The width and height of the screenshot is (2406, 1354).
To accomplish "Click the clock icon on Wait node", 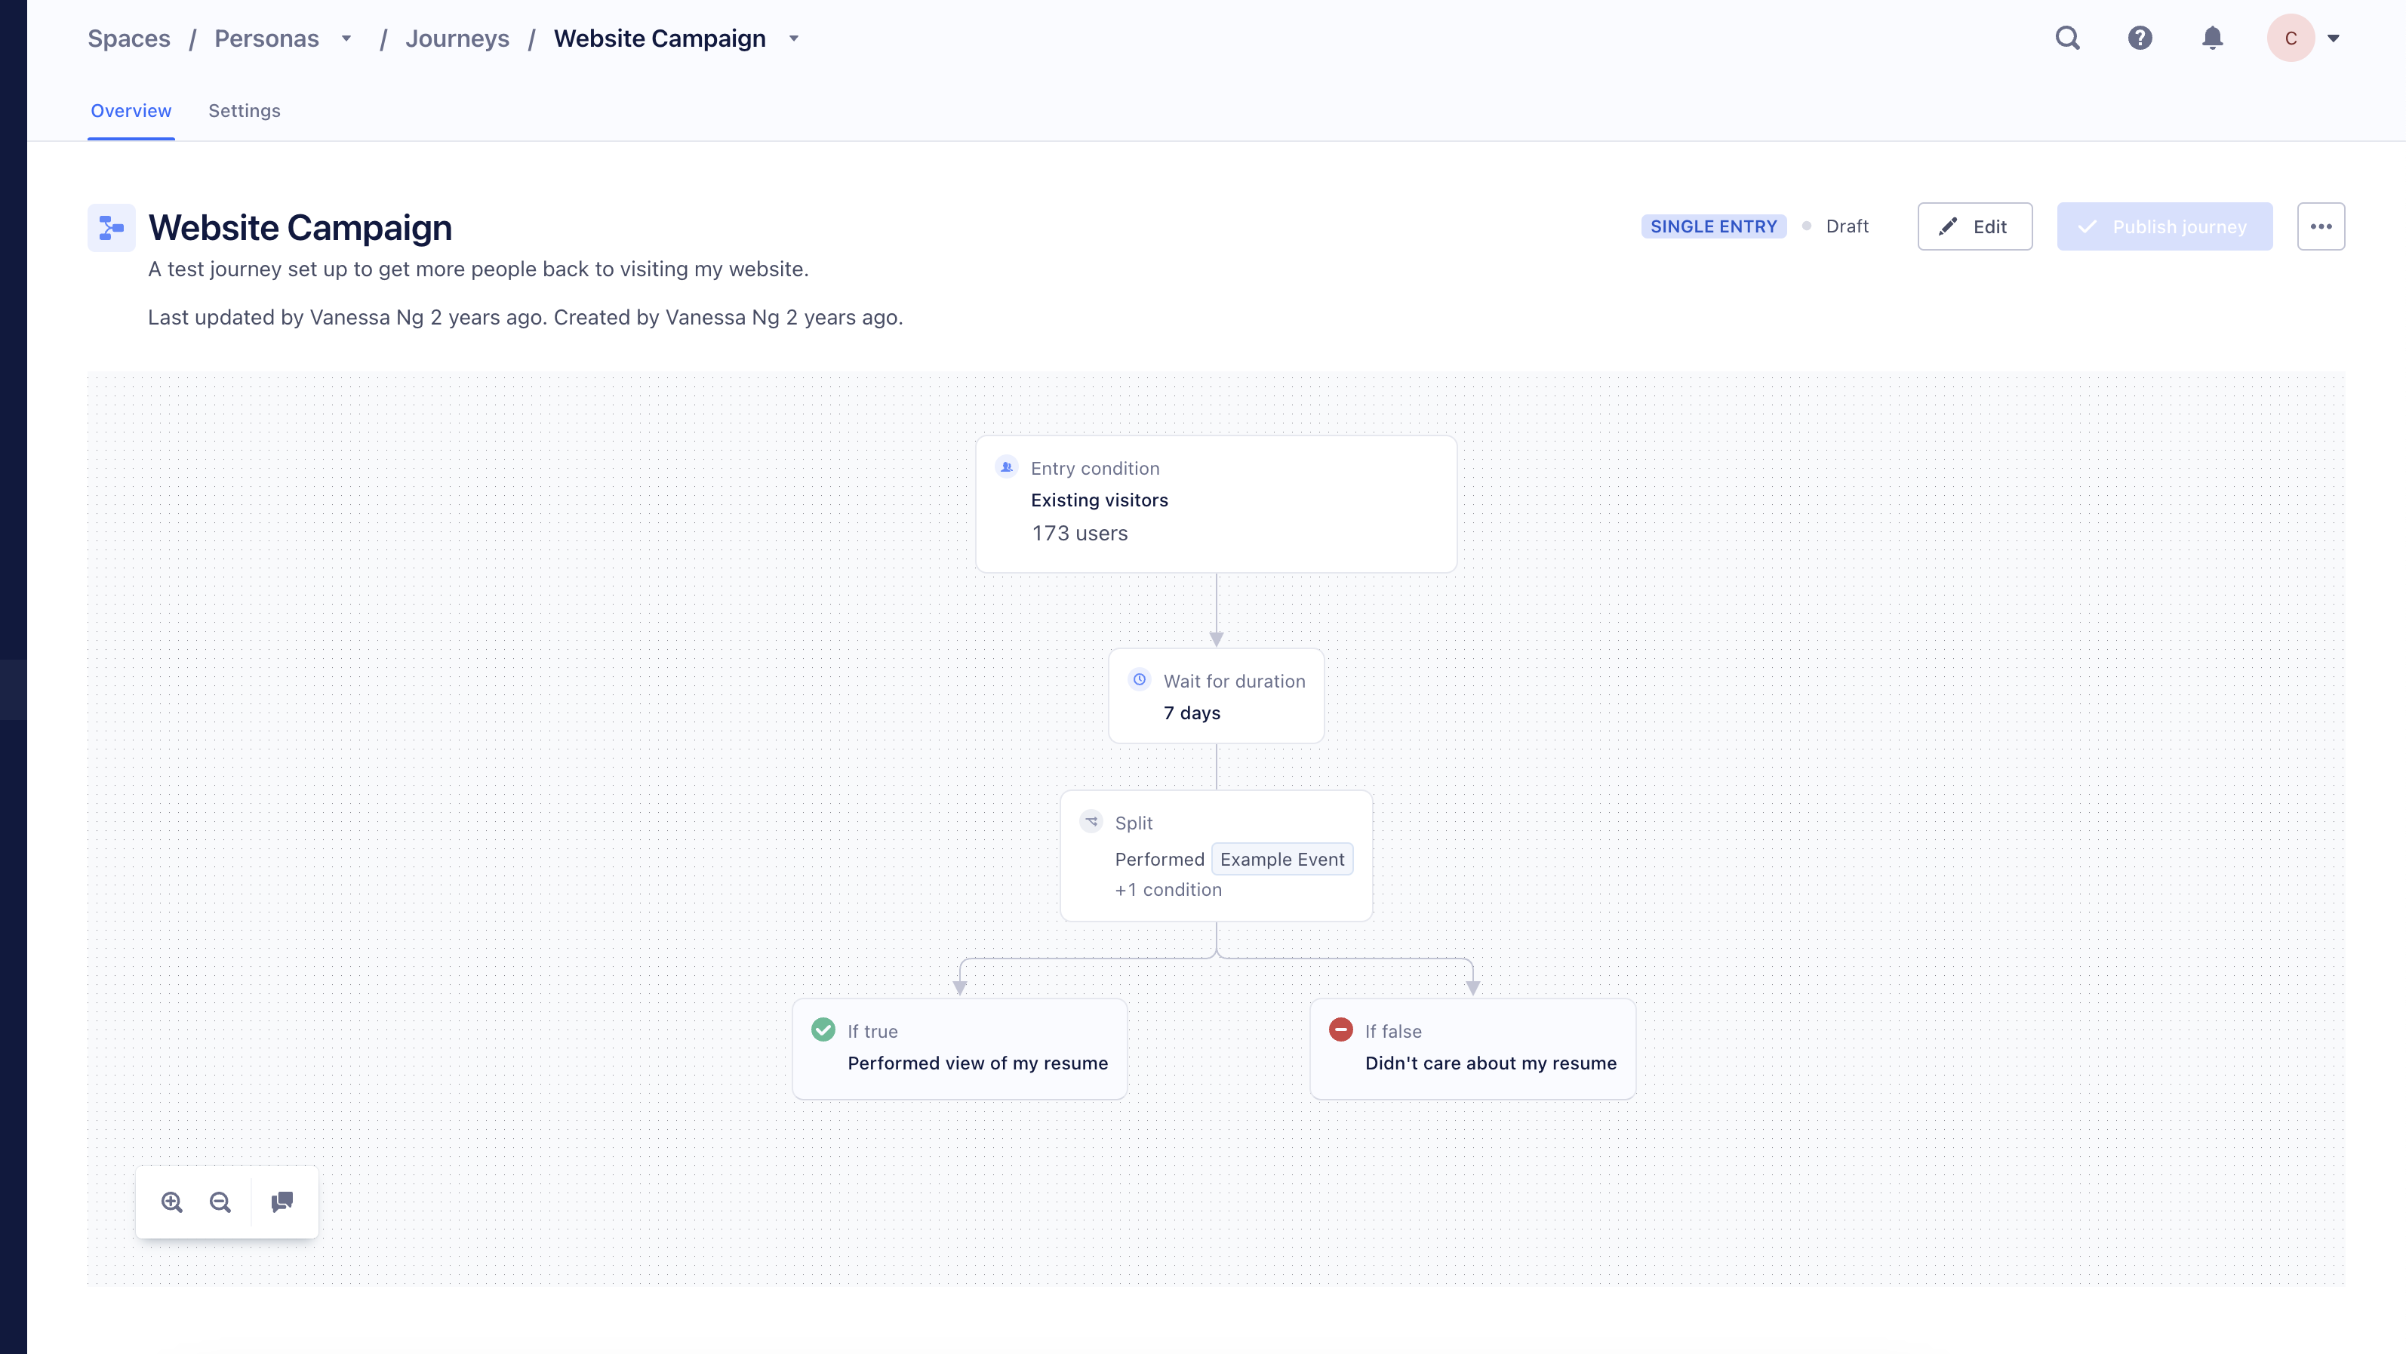I will (x=1139, y=680).
